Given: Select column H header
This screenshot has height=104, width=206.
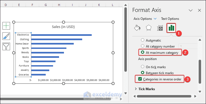Looking at the screenshot, I should click(59, 5).
